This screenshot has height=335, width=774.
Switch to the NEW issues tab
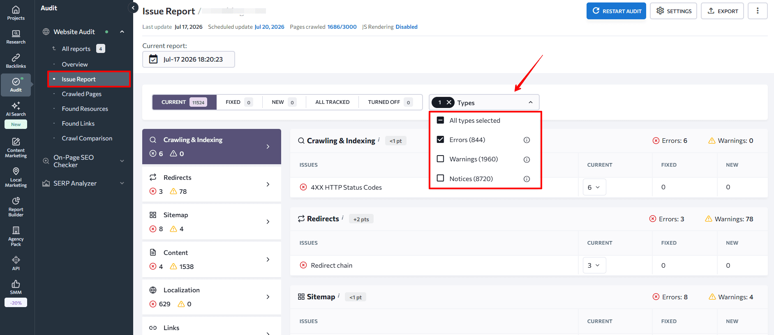pyautogui.click(x=284, y=102)
